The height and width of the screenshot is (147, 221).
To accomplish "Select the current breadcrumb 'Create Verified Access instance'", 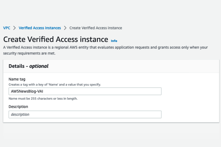I will tap(96, 28).
